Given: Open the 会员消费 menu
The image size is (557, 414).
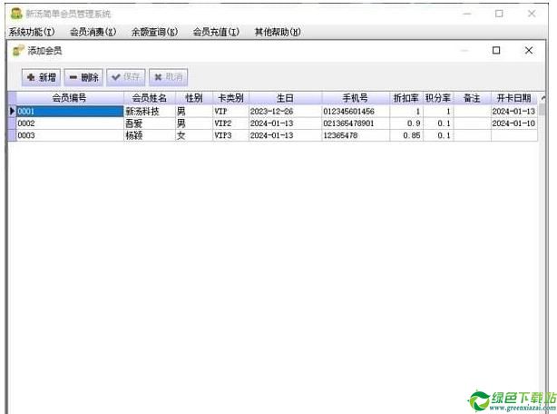Looking at the screenshot, I should point(93,33).
